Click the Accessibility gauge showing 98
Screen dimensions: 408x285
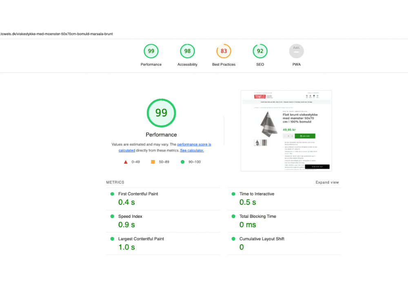tap(187, 51)
